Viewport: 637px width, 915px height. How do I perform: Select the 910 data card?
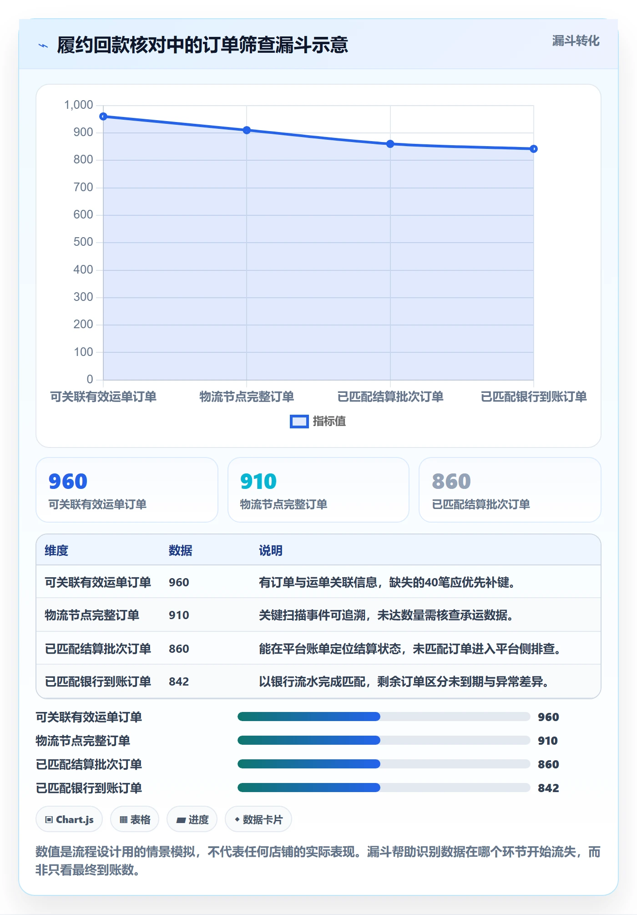318,490
